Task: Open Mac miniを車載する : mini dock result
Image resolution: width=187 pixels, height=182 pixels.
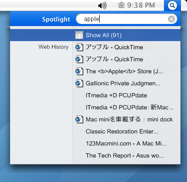Action: click(x=129, y=119)
